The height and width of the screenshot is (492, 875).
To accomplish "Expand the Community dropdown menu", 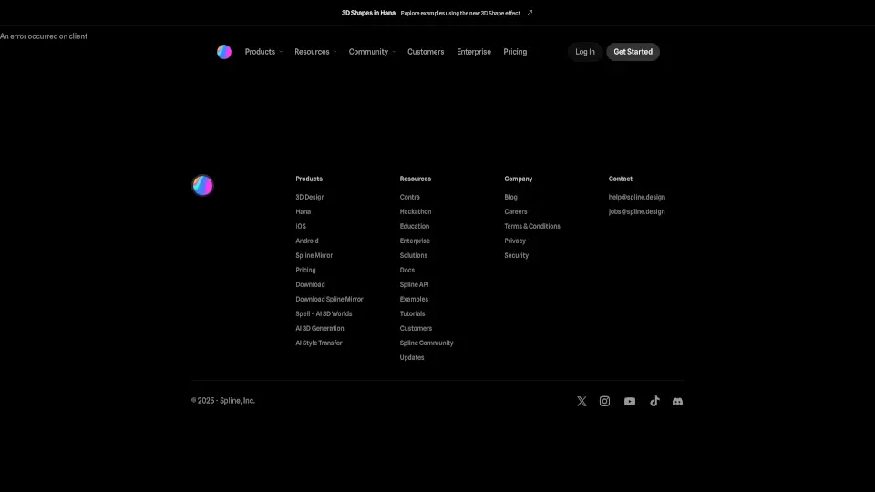I will pyautogui.click(x=372, y=52).
